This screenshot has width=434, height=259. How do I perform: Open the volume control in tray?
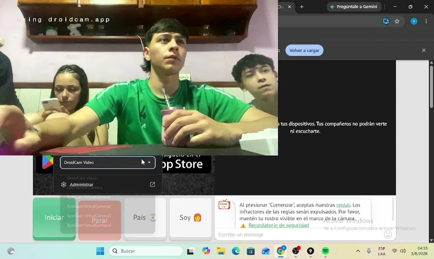click(403, 251)
